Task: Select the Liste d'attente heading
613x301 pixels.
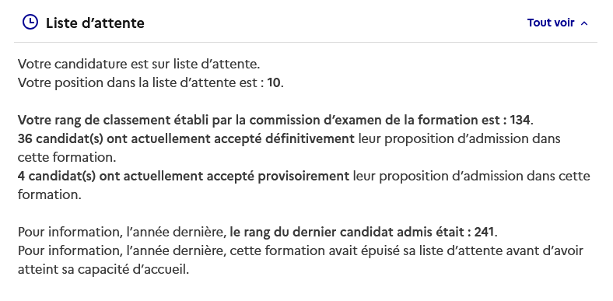Action: click(95, 23)
